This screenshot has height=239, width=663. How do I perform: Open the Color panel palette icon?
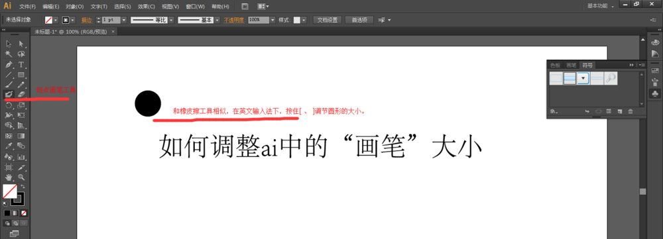tap(655, 42)
